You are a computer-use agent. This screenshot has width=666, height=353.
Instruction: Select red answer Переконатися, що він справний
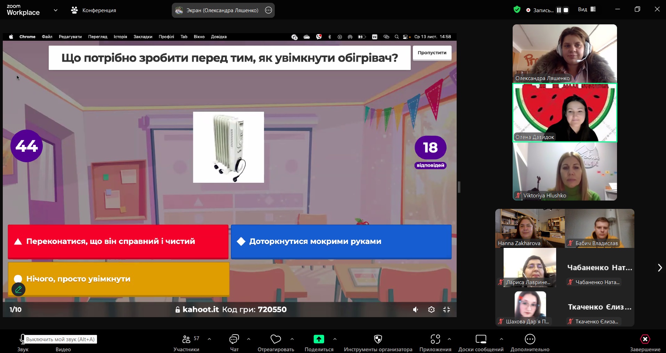point(118,242)
